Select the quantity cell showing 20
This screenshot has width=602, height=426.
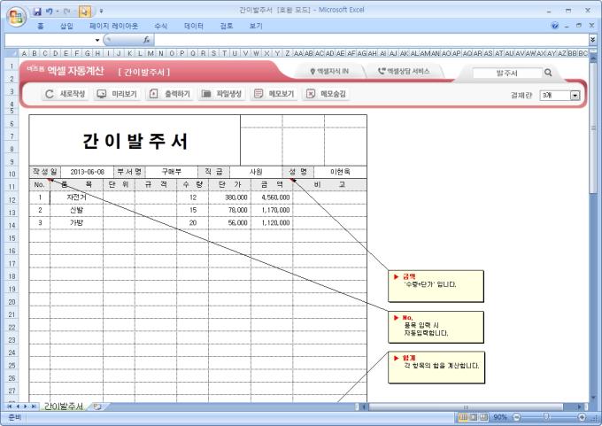point(193,223)
